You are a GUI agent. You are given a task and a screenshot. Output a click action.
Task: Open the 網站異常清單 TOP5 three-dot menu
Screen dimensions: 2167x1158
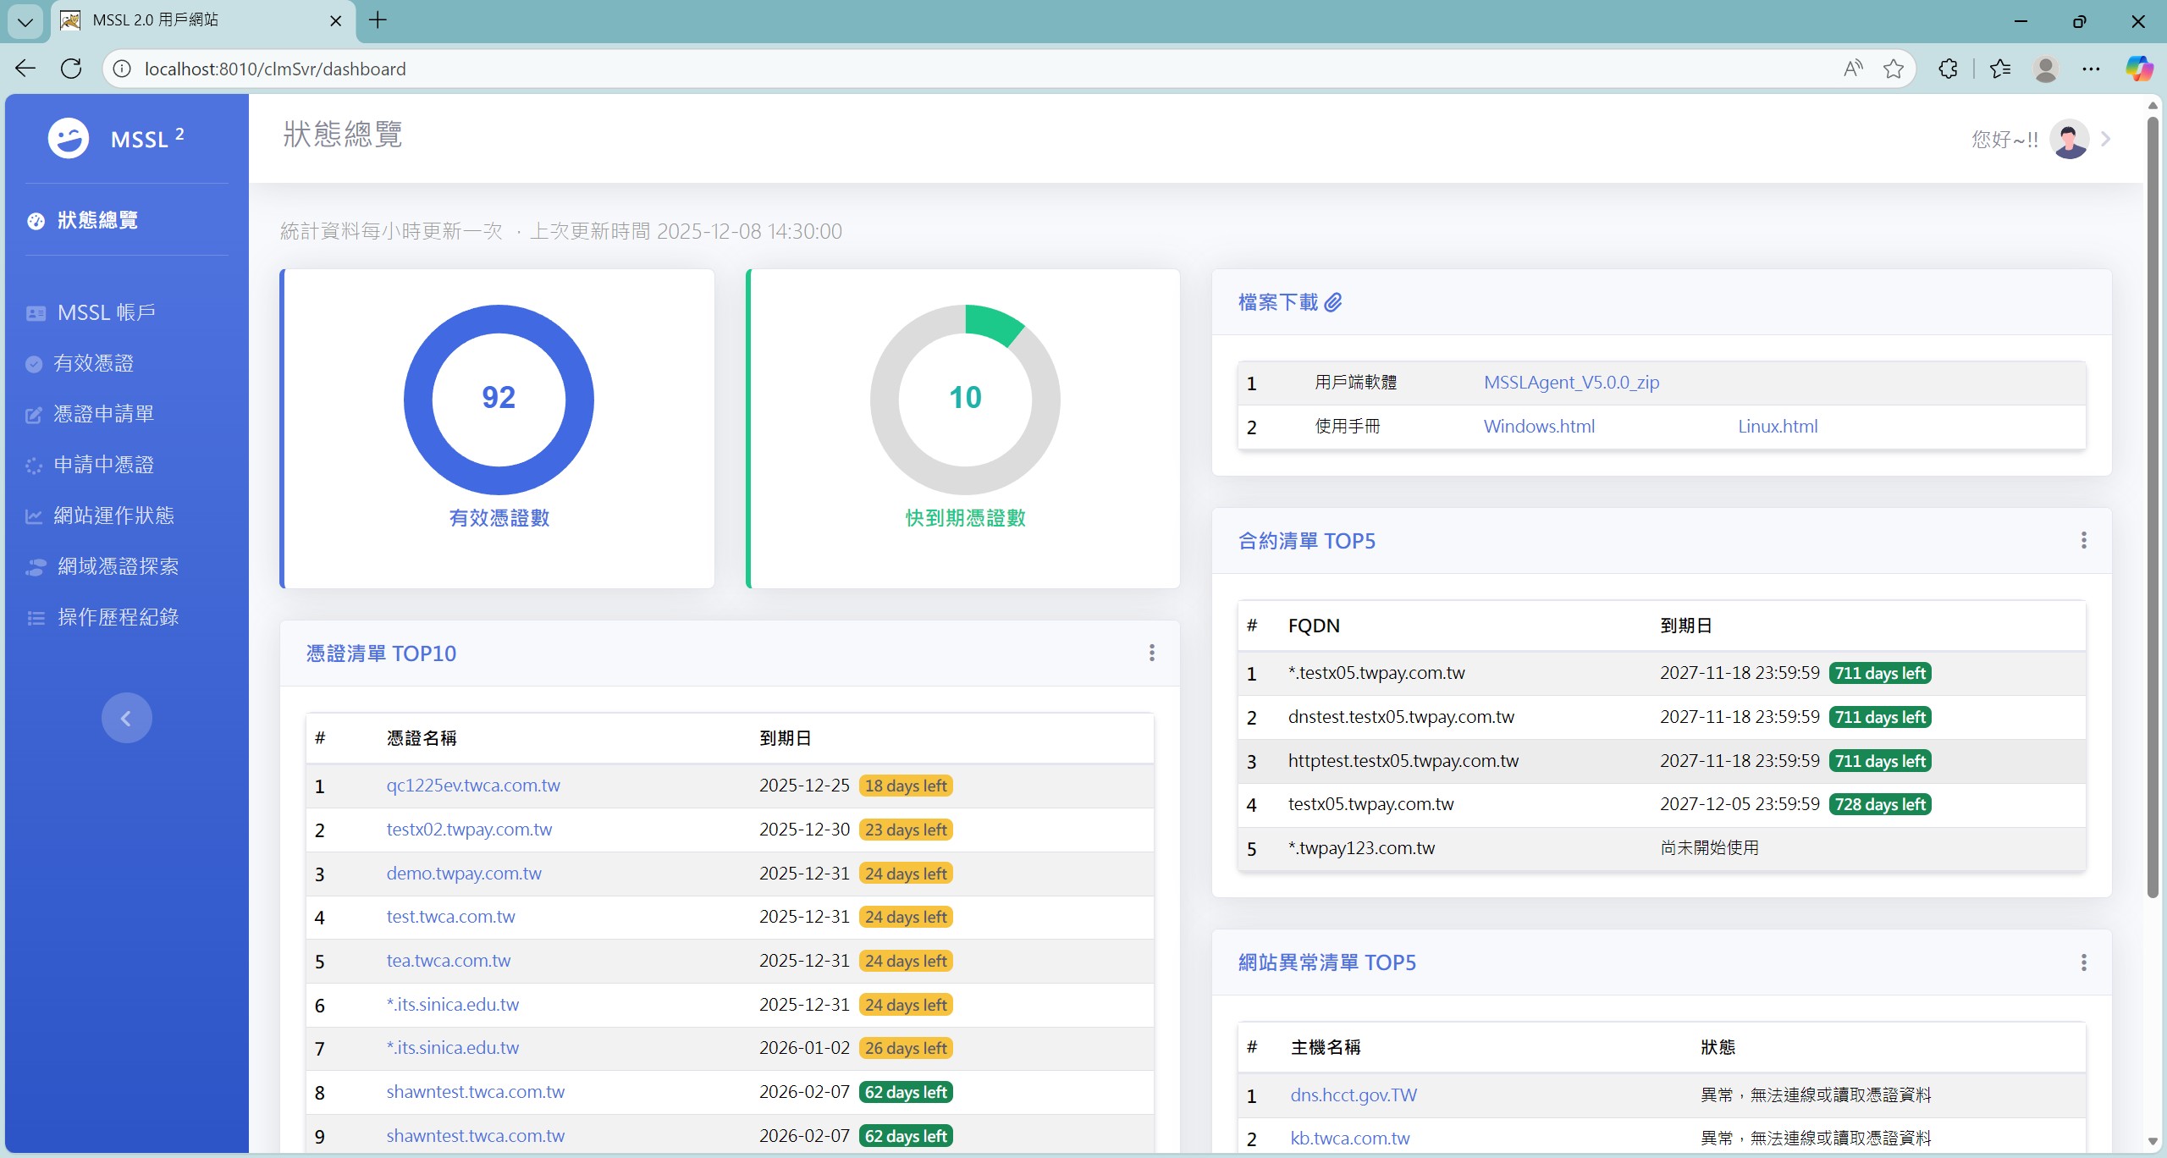tap(2083, 962)
